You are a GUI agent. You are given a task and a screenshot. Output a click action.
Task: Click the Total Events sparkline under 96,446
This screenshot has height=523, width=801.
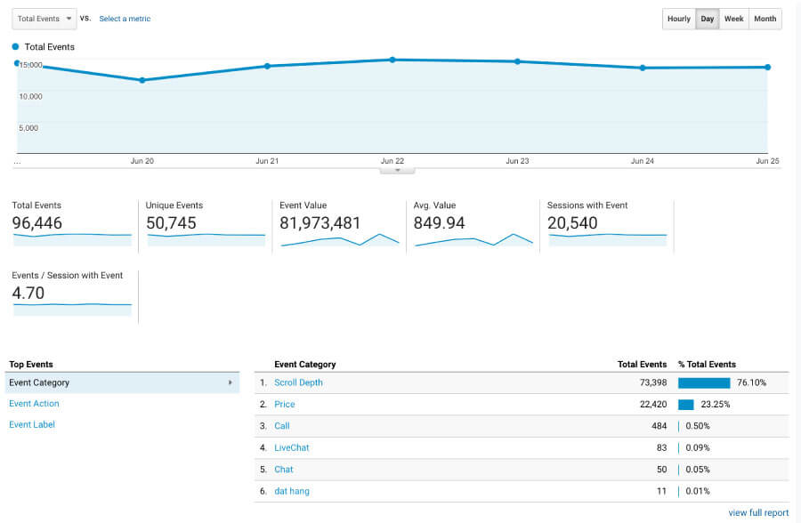[72, 239]
